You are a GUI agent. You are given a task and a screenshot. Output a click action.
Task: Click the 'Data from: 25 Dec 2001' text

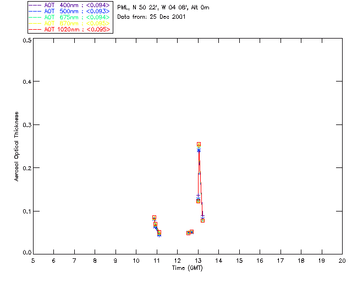pos(151,17)
